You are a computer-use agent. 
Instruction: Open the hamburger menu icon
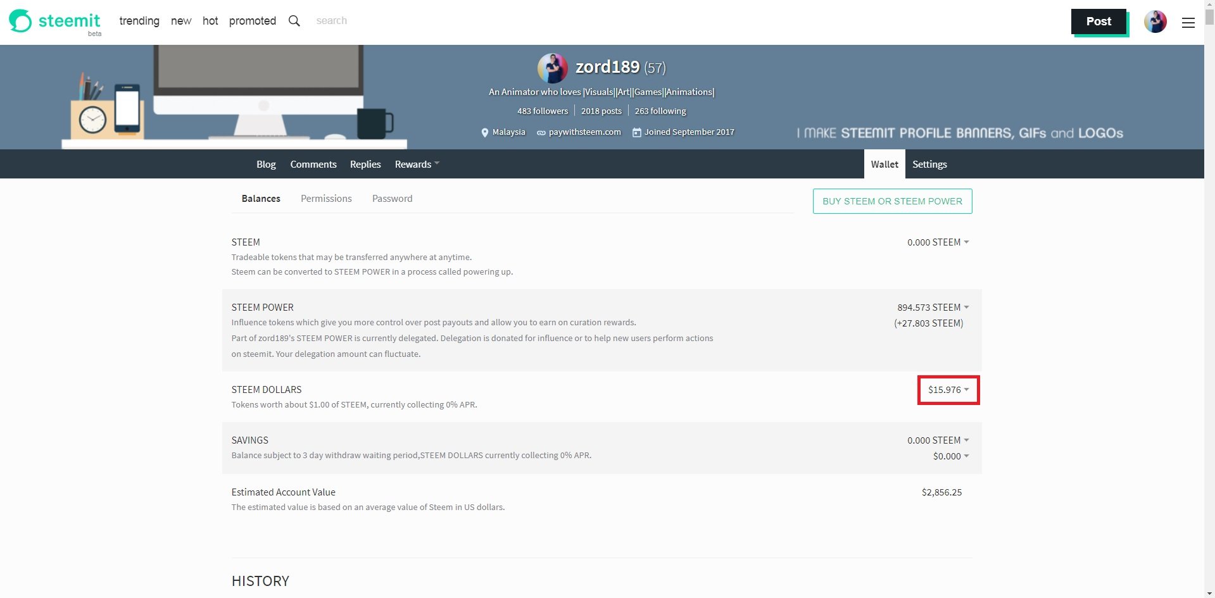[x=1188, y=23]
